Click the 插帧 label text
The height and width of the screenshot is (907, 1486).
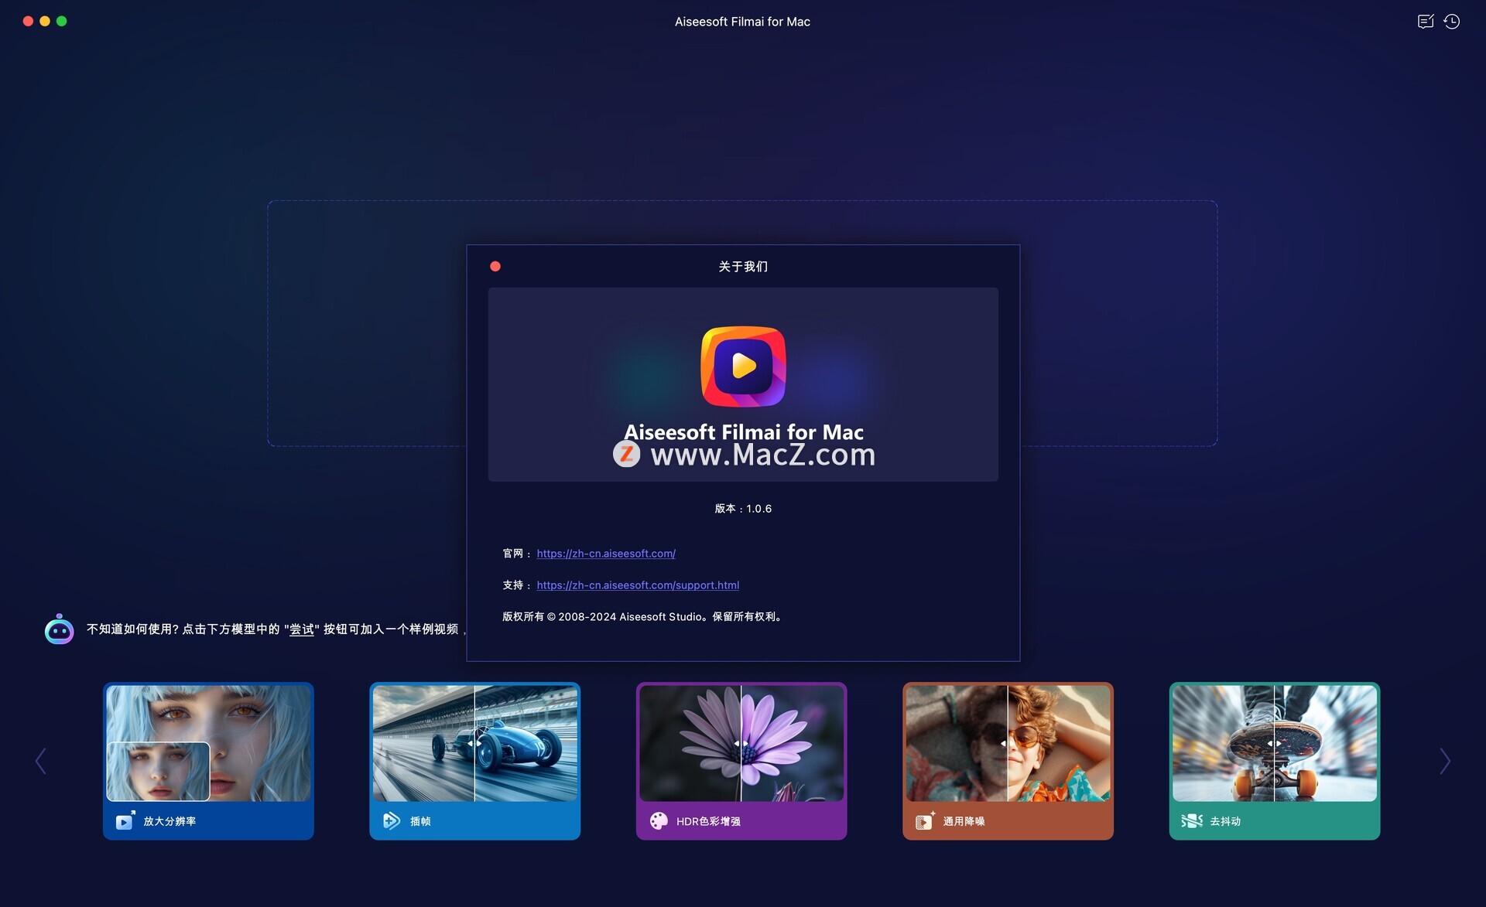click(x=420, y=821)
